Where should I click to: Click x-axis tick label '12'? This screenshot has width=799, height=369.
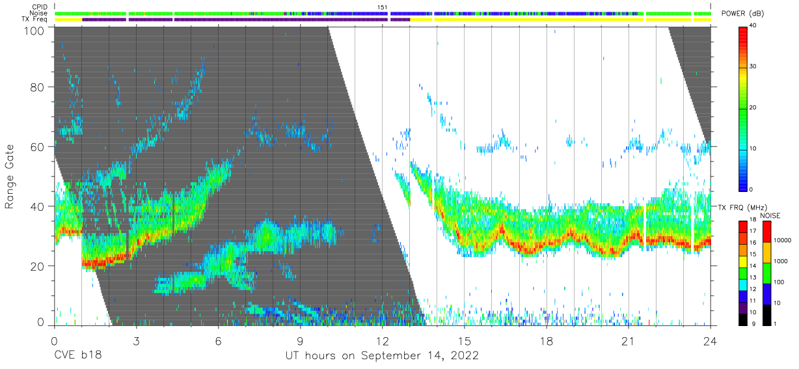[x=383, y=341]
